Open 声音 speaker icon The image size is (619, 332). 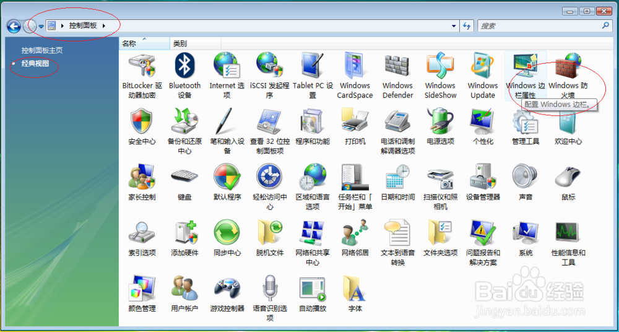pos(526,177)
